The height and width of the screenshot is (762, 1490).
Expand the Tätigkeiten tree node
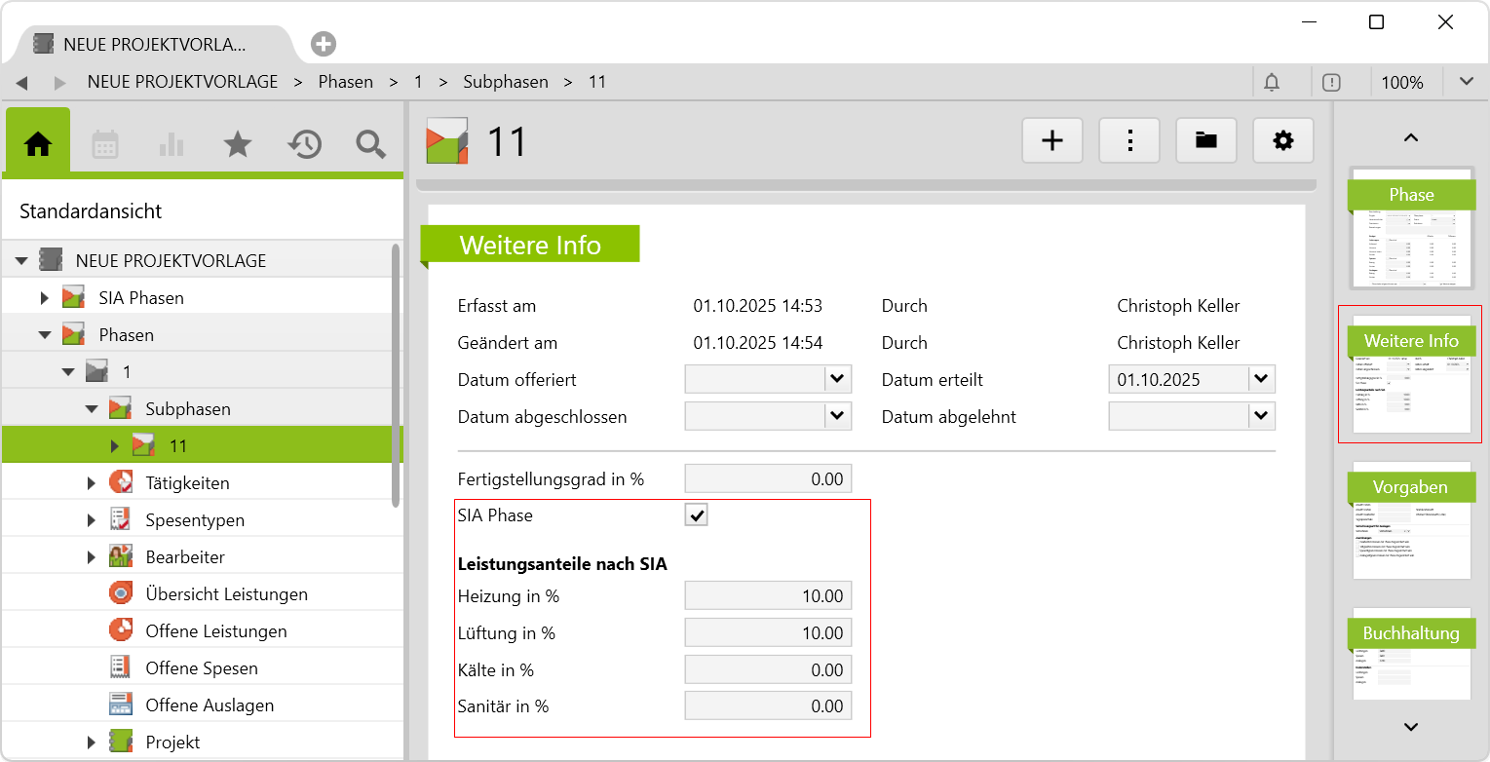click(x=92, y=483)
